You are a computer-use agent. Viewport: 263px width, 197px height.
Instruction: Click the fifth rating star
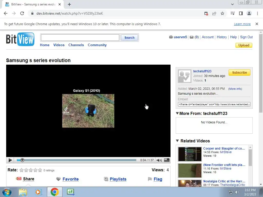coord(40,170)
